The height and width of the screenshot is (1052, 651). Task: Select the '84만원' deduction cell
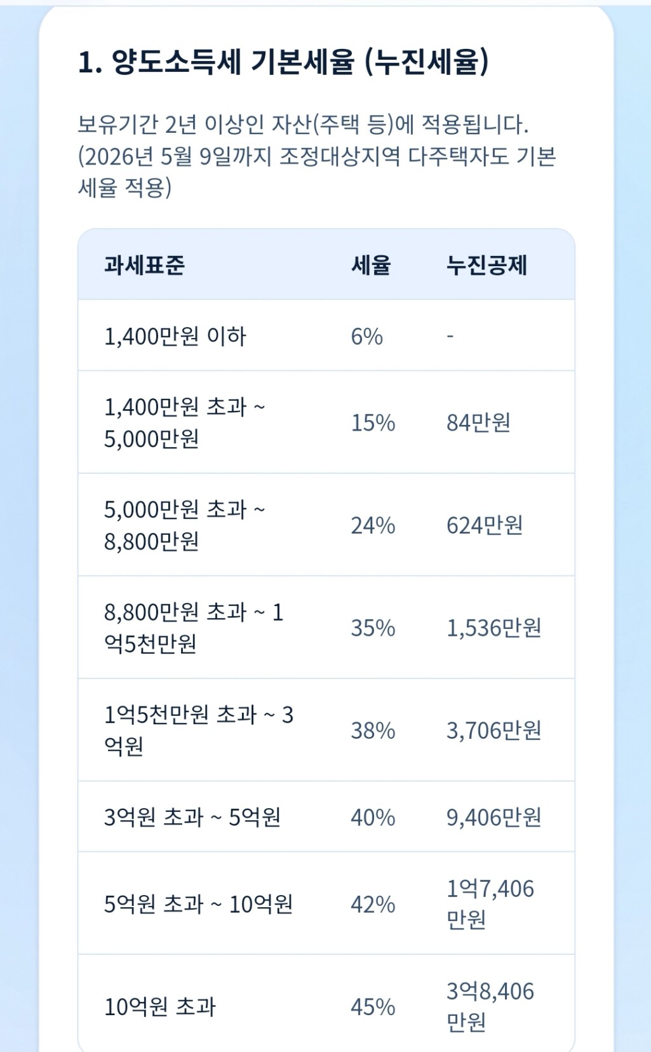[x=478, y=422]
